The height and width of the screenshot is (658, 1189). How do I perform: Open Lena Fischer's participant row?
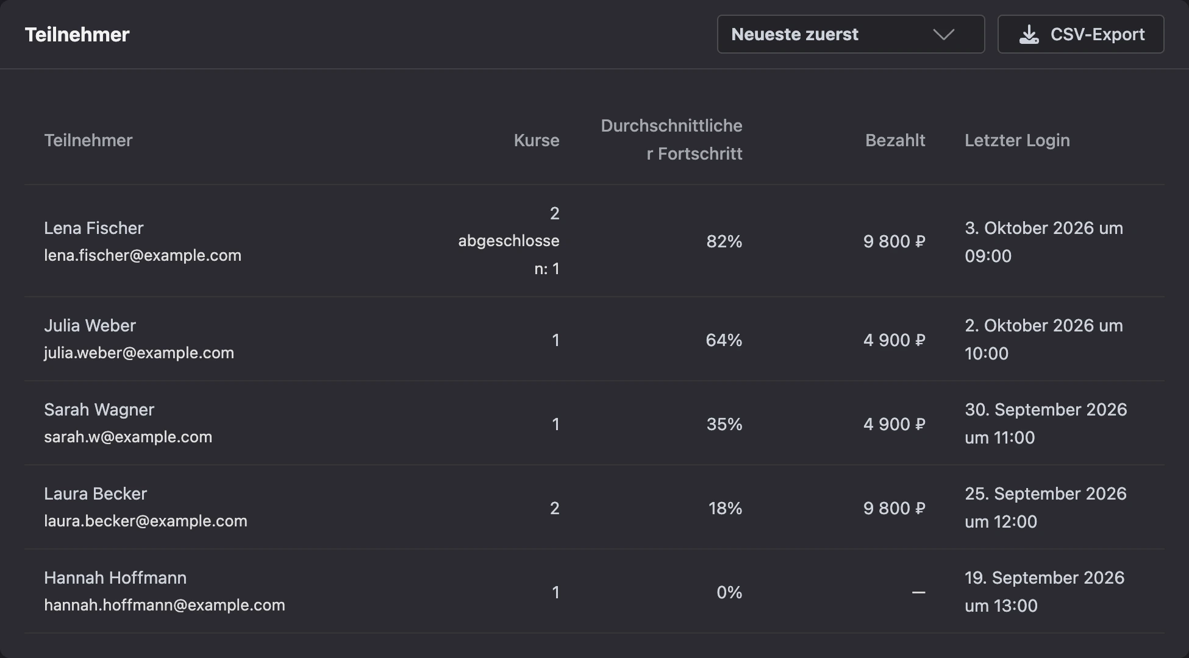click(594, 241)
